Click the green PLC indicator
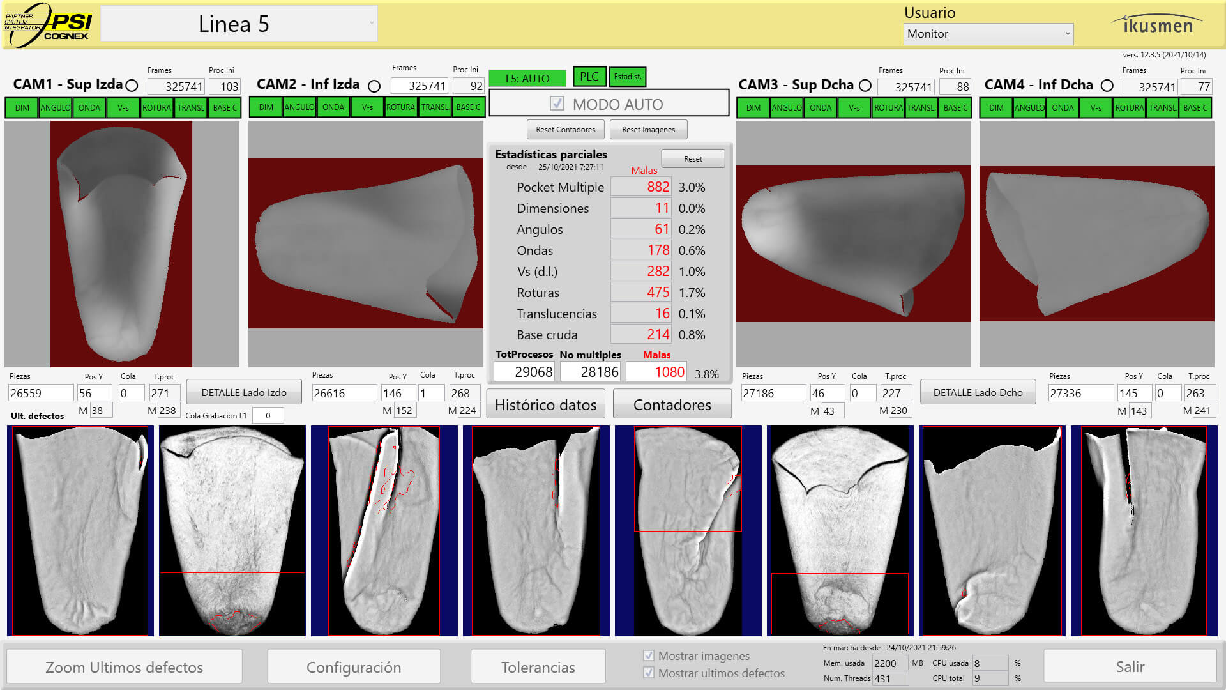Viewport: 1226px width, 690px height. 589,77
